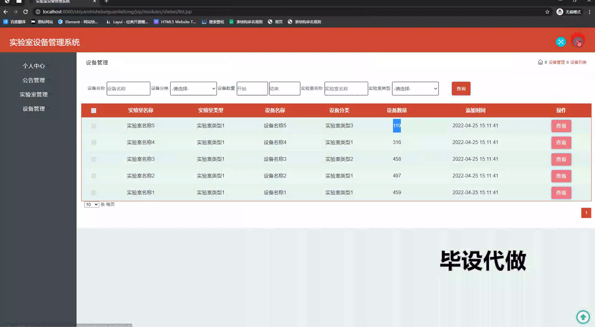This screenshot has height=327, width=595.
Task: Click the 添加时间 column header
Action: (x=475, y=111)
